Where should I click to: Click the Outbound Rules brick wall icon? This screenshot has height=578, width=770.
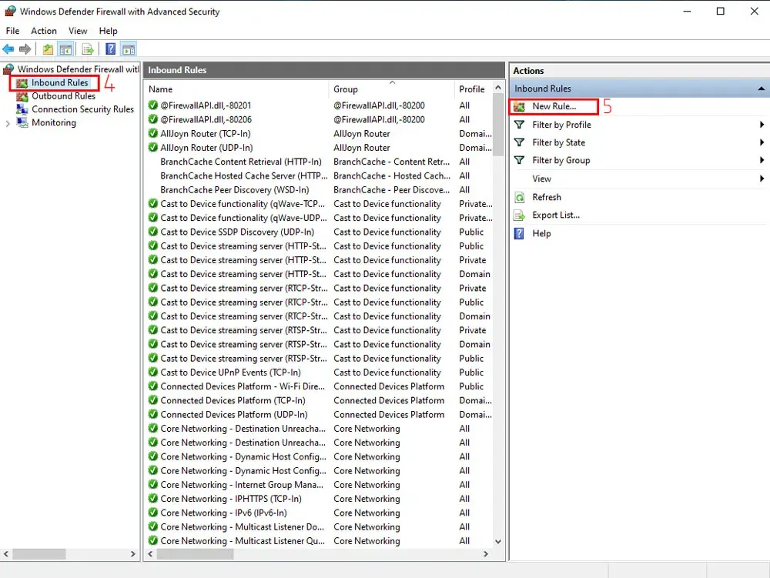[22, 96]
